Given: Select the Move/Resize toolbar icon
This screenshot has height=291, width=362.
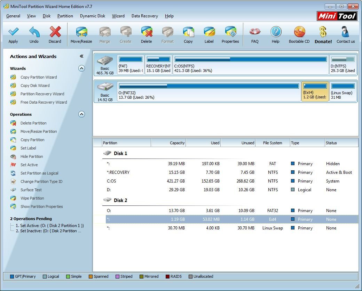Looking at the screenshot, I should coord(81,32).
